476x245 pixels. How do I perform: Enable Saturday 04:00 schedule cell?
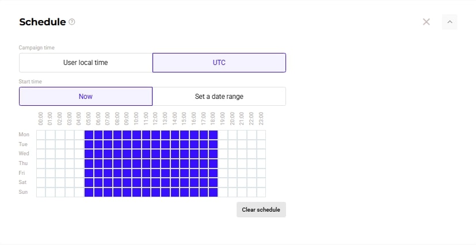coord(79,182)
